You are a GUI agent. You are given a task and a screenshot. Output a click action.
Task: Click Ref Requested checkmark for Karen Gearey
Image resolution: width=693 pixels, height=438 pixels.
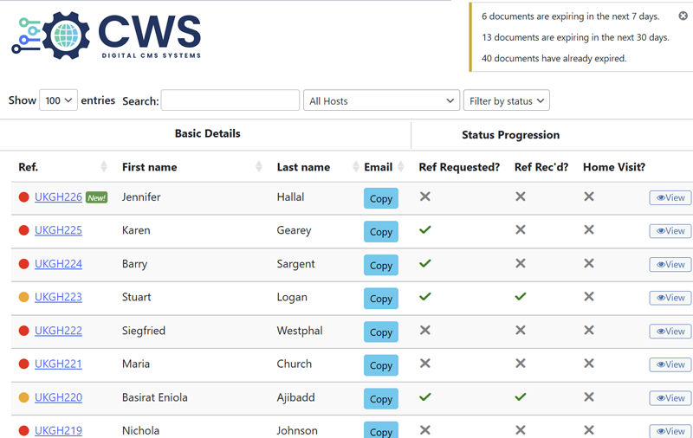(x=425, y=229)
